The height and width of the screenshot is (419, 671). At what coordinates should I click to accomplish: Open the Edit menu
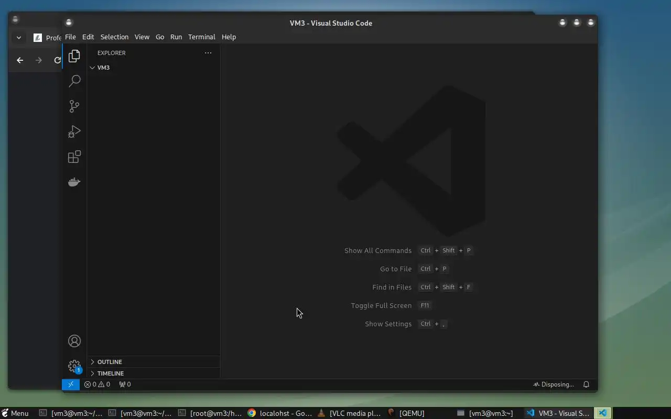[88, 37]
